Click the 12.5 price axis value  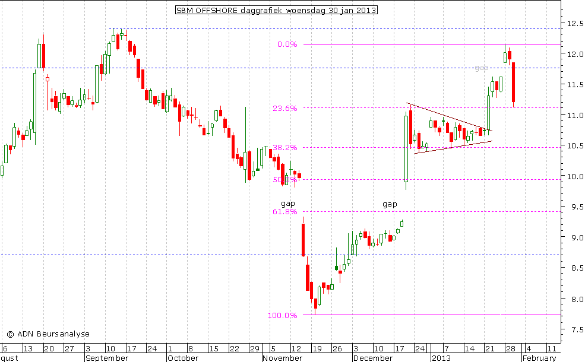[x=575, y=24]
